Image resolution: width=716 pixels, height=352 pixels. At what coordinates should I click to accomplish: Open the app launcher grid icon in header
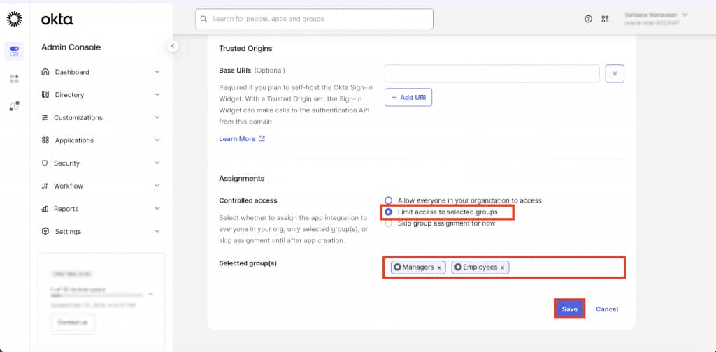coord(605,19)
